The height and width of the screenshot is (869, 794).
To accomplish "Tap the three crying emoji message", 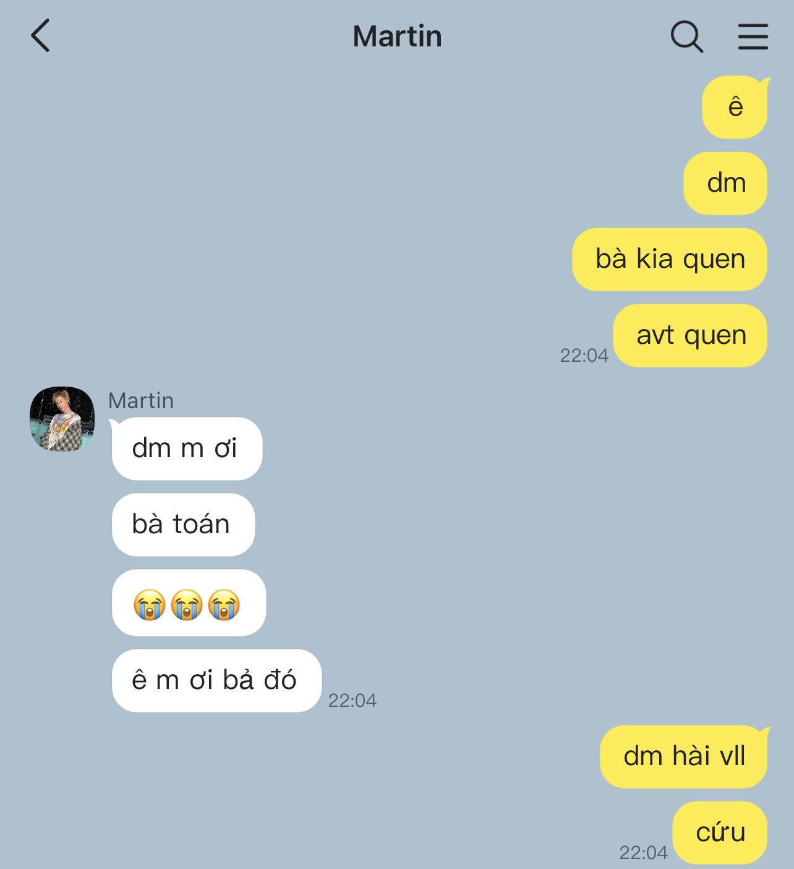I will 189,603.
